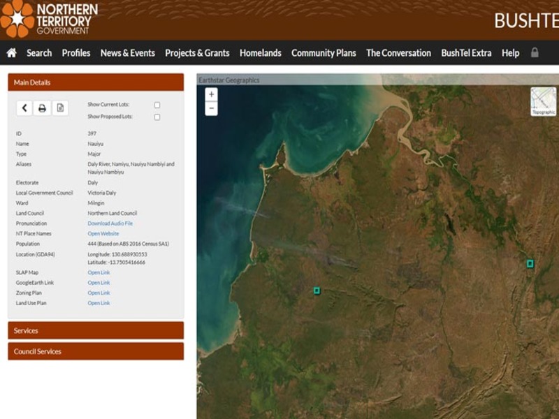Download the pronunciation audio file
This screenshot has height=419, width=559.
(110, 223)
